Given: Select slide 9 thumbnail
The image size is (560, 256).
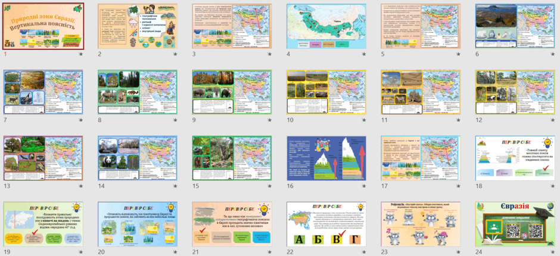Looking at the screenshot, I should [232, 92].
